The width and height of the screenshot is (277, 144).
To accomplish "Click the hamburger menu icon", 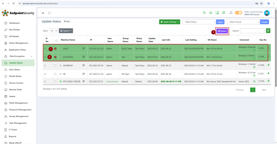I will pyautogui.click(x=43, y=13).
